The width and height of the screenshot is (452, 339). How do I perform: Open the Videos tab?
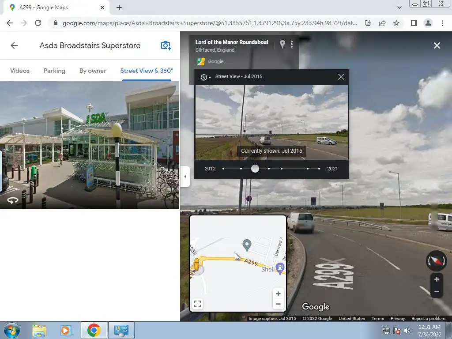tap(19, 71)
